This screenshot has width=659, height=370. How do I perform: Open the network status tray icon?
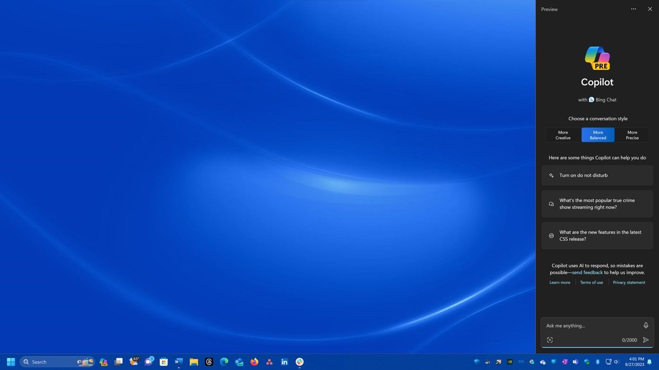tap(609, 362)
